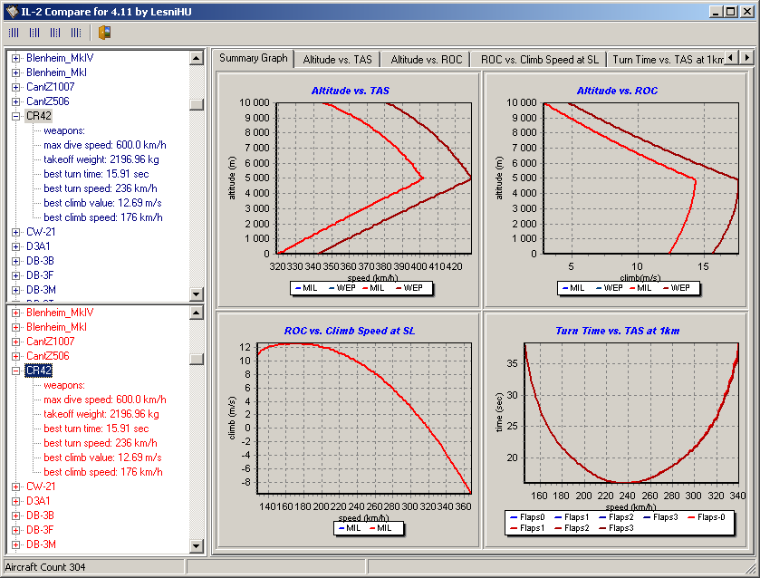The width and height of the screenshot is (760, 578).
Task: Expand Blenheim_MkI in the red aircraft list
Action: tap(16, 327)
